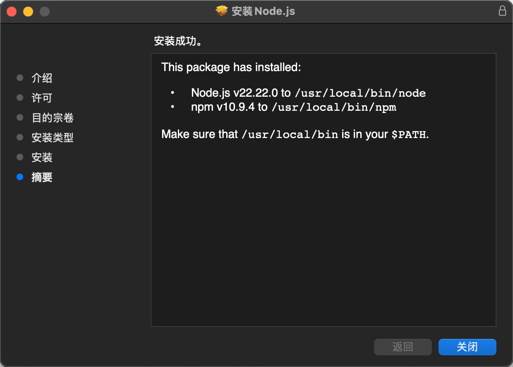Click the 安装 Node.js window title
Viewport: 513px width, 367px height.
pos(264,11)
